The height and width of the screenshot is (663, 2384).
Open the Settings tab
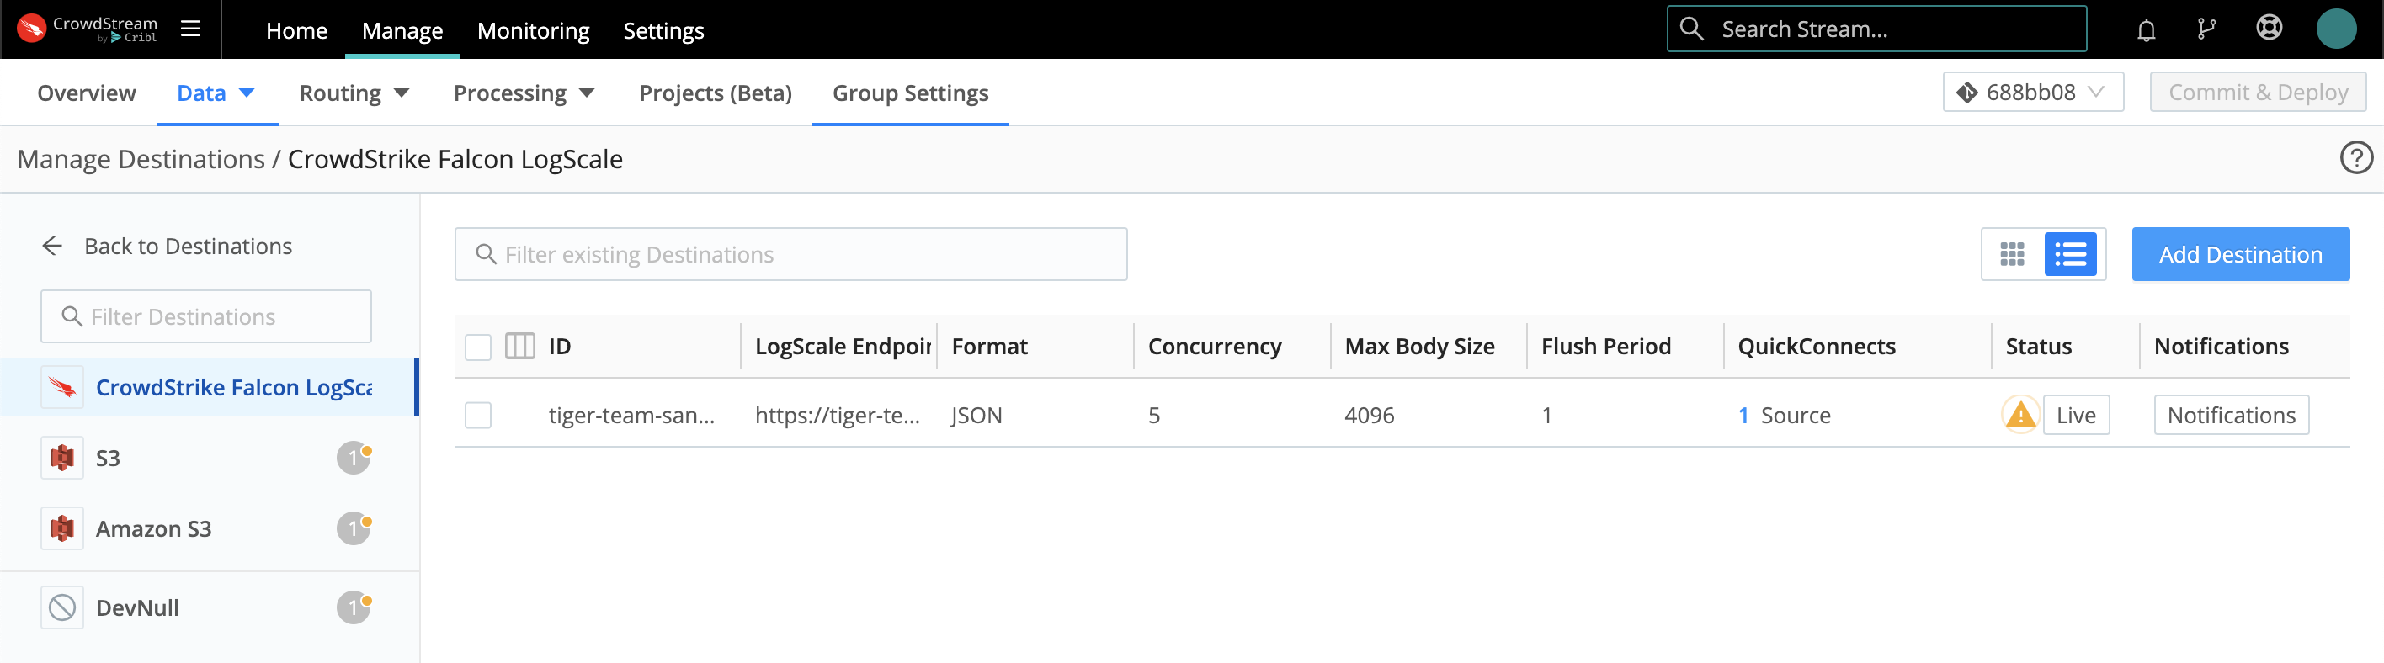663,30
